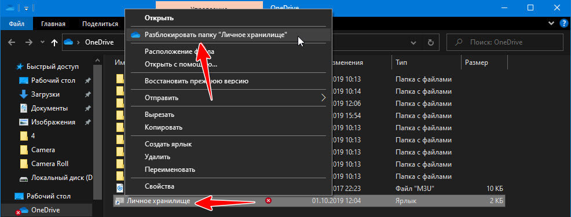Click folder row dated 2019 15:54
Image resolution: width=571 pixels, height=217 pixels.
[310, 116]
